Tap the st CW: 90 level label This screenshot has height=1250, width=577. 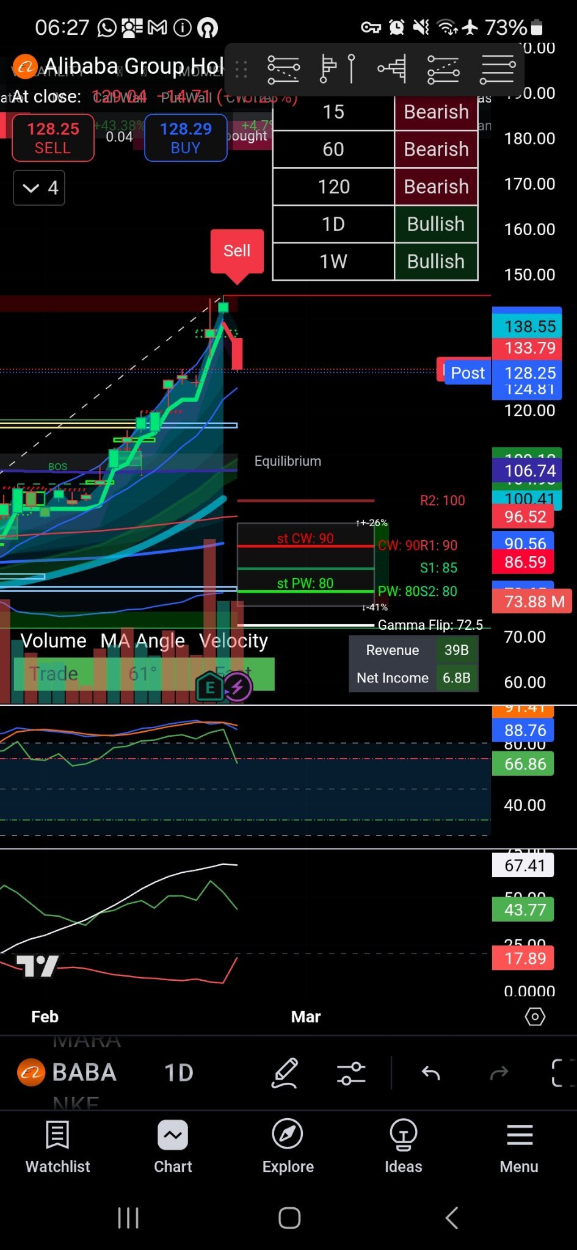click(x=305, y=538)
